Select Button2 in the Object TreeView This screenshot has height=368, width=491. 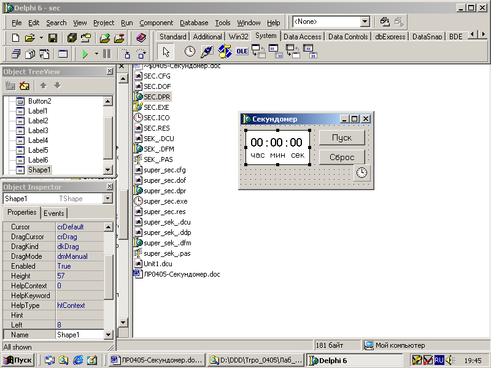(39, 101)
